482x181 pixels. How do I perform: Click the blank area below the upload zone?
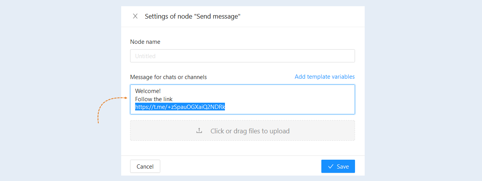click(x=242, y=148)
